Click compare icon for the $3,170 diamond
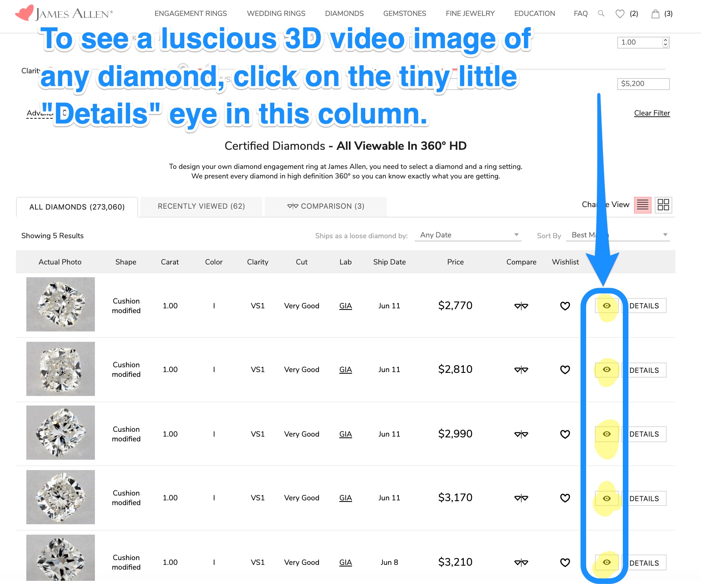The width and height of the screenshot is (701, 584). [x=521, y=498]
